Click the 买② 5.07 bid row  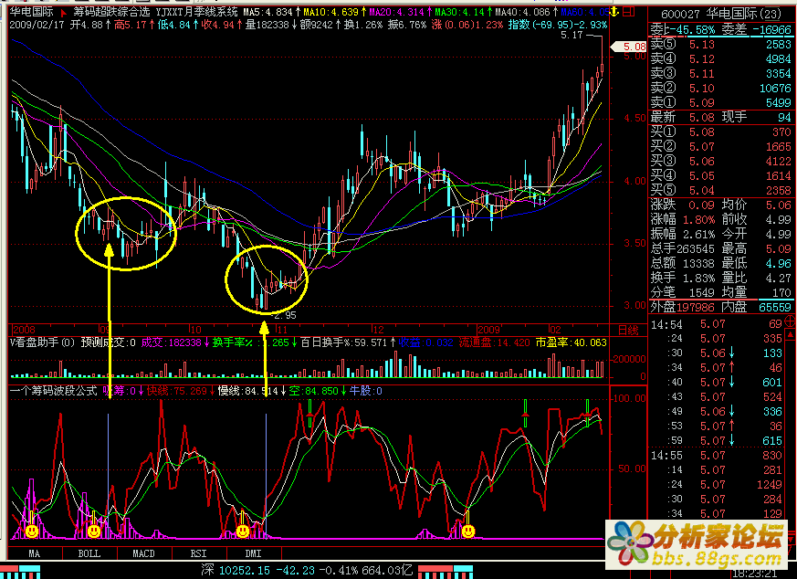pos(721,147)
